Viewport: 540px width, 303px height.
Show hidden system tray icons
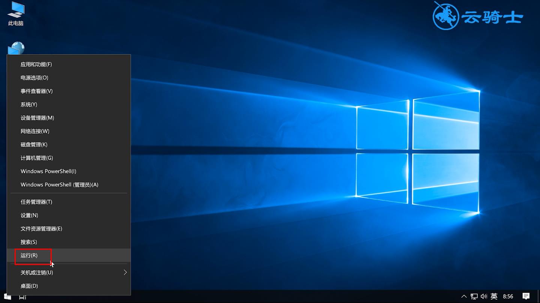click(464, 296)
